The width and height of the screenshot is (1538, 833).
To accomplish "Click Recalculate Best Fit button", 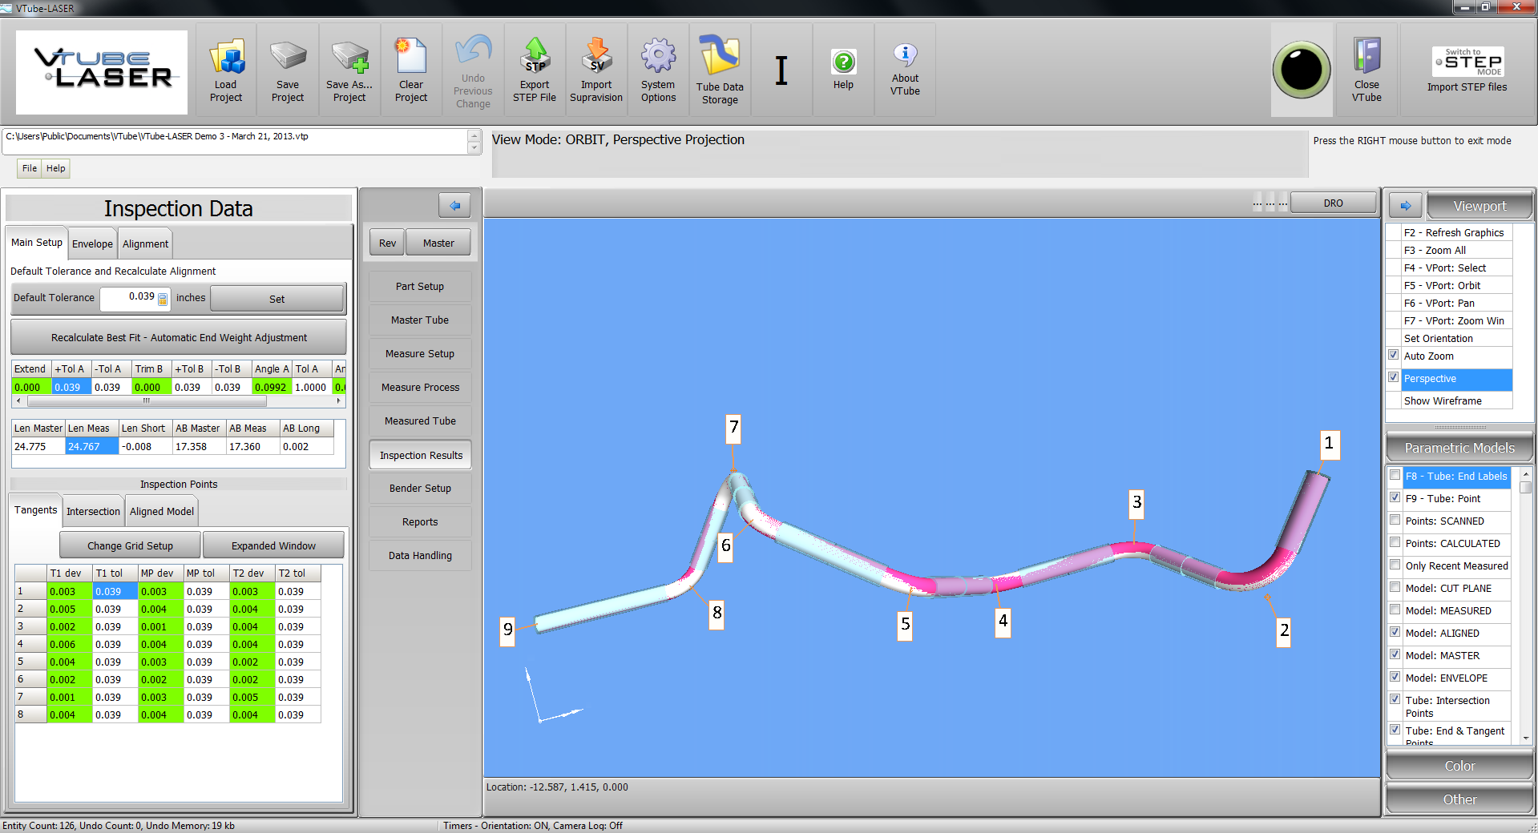I will point(179,338).
